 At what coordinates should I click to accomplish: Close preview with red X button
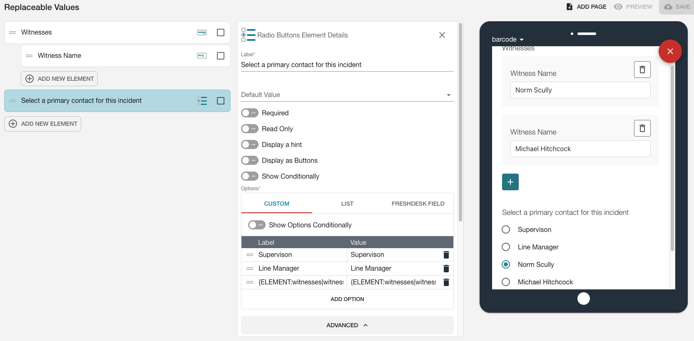click(670, 51)
